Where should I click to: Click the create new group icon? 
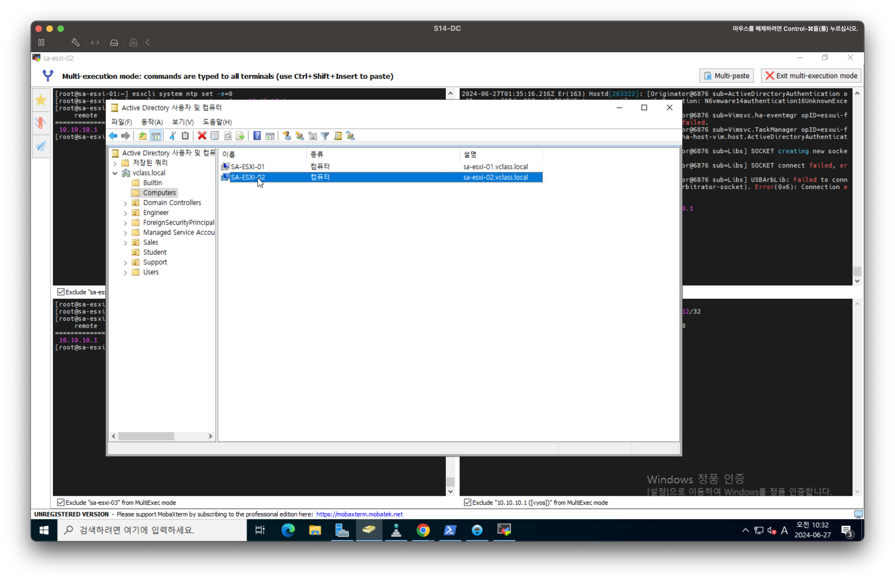(300, 136)
